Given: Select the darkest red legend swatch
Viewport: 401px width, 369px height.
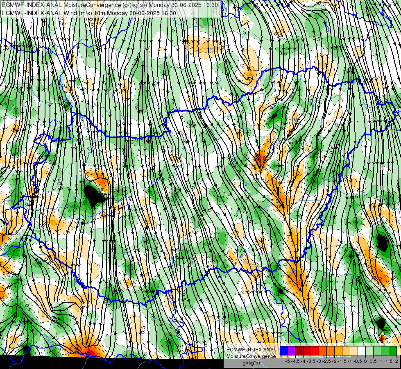Looking at the screenshot, I should [x=299, y=351].
